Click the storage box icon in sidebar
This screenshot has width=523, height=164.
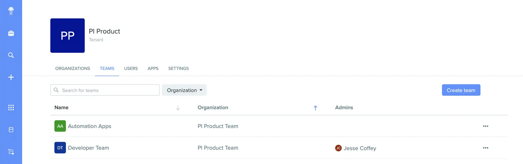click(x=11, y=130)
